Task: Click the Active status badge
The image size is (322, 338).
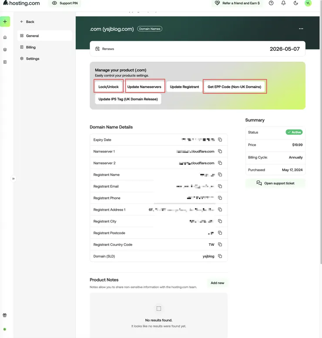Action: [x=294, y=132]
